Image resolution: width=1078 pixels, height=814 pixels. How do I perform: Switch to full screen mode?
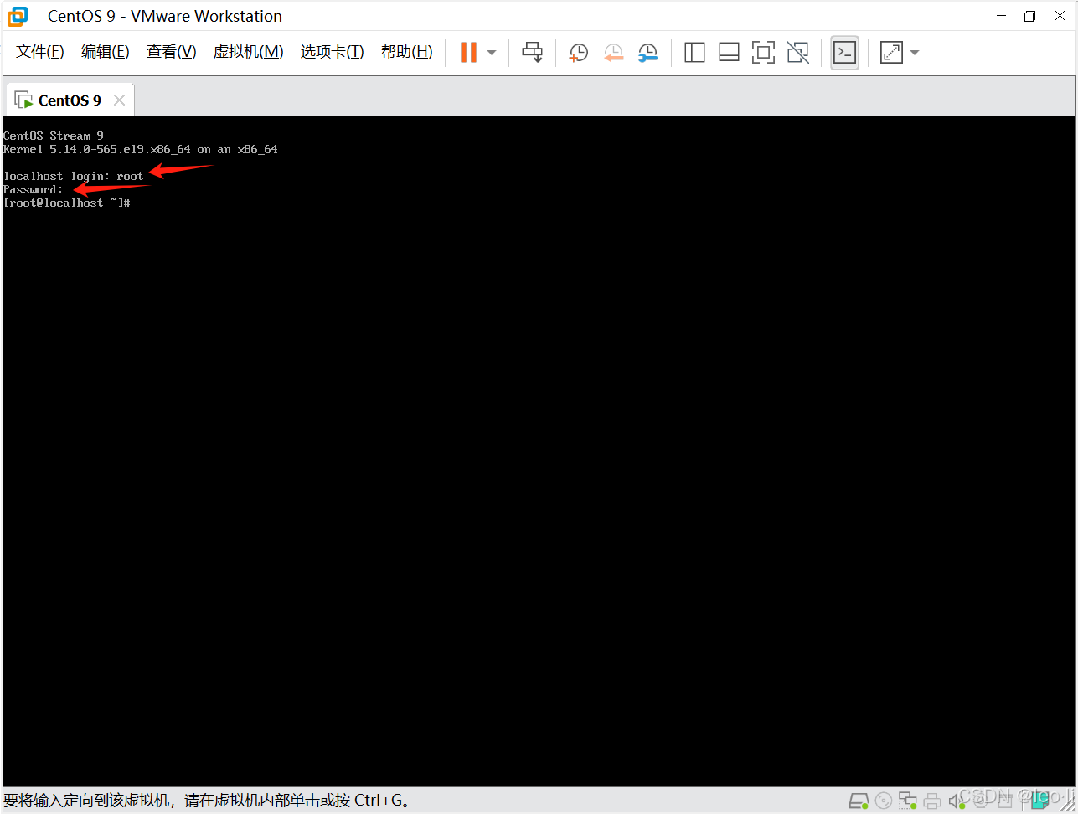coord(763,52)
